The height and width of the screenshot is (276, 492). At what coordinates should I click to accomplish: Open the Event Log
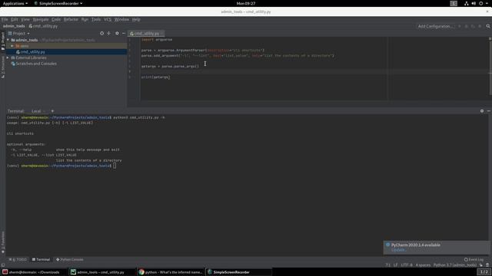[474, 259]
